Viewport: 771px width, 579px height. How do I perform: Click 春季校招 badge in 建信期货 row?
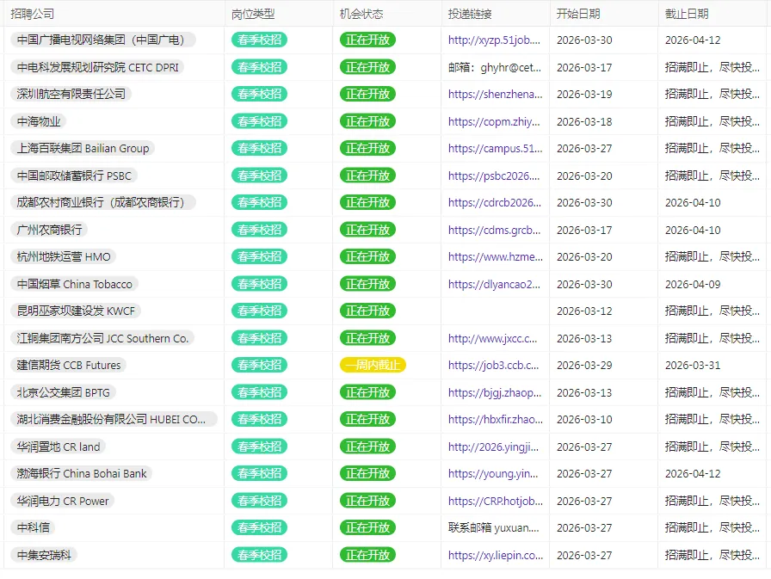pyautogui.click(x=259, y=365)
